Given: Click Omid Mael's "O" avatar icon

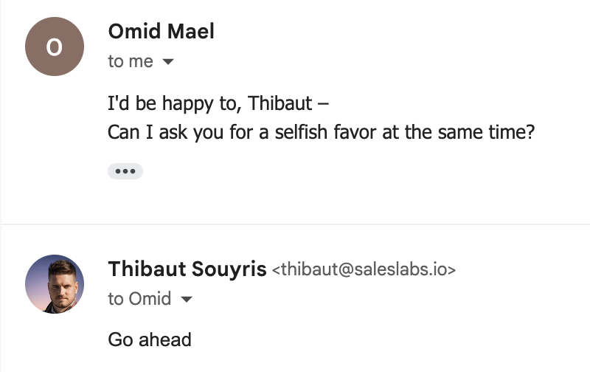Looking at the screenshot, I should tap(54, 46).
